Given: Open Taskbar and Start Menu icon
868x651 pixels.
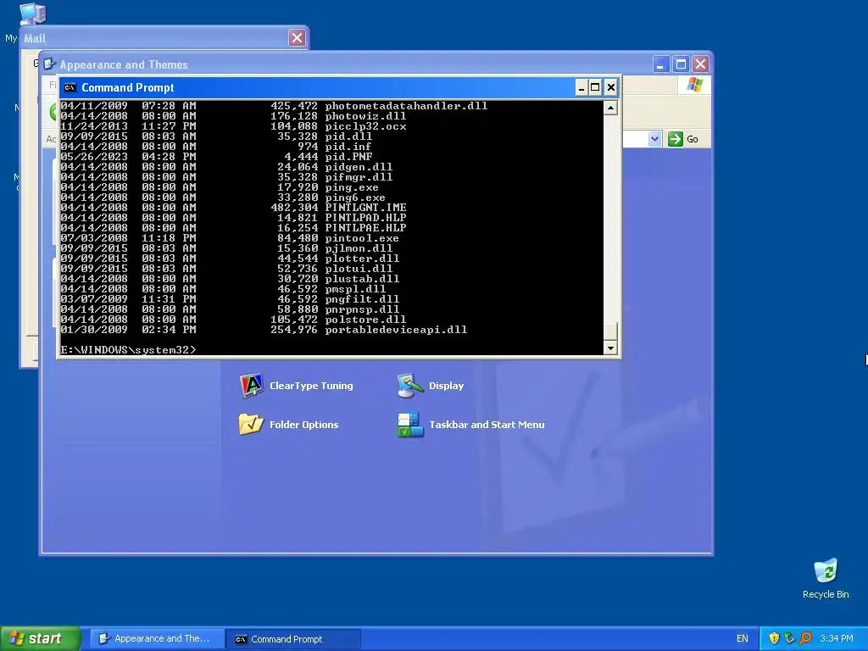Looking at the screenshot, I should pos(410,425).
